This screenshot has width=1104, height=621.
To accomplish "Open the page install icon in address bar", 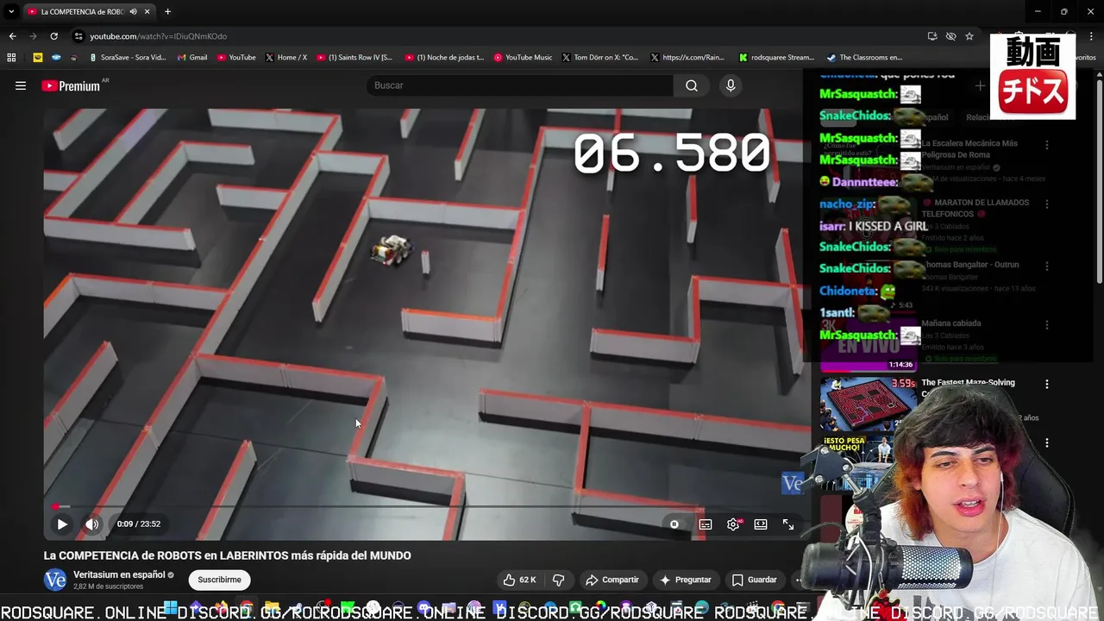I will [932, 36].
